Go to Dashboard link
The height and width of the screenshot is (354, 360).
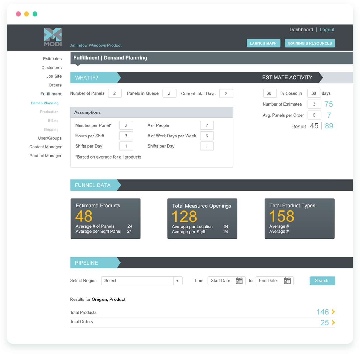coord(301,30)
